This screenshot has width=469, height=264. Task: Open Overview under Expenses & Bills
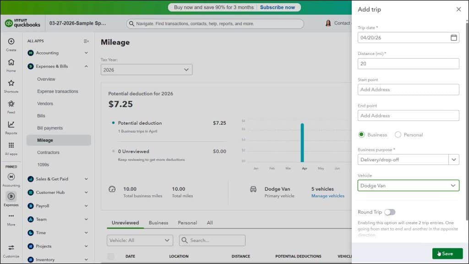tap(46, 79)
